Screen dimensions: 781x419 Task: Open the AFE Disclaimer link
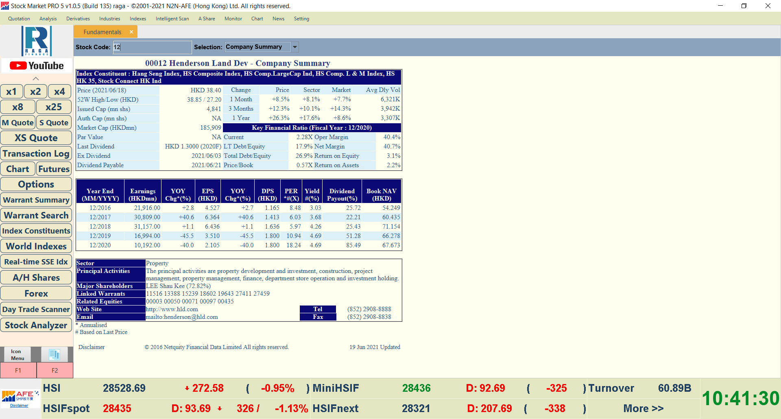pos(19,406)
